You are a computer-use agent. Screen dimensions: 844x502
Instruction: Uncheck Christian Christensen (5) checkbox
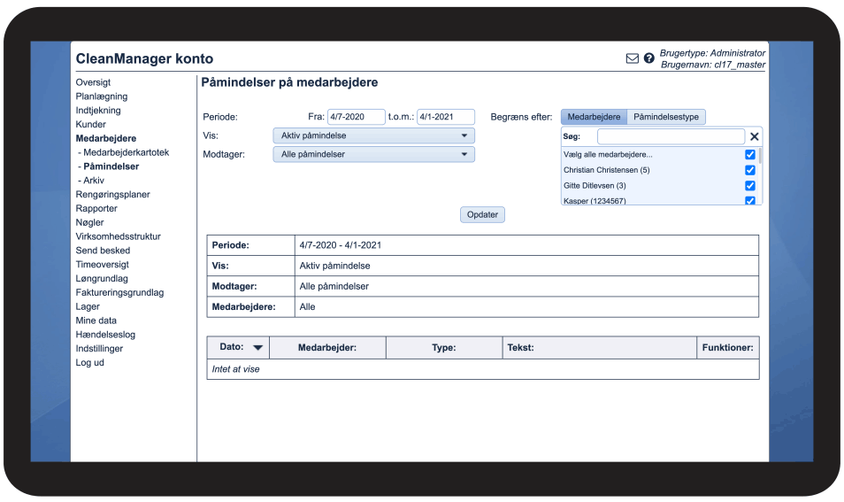tap(750, 170)
